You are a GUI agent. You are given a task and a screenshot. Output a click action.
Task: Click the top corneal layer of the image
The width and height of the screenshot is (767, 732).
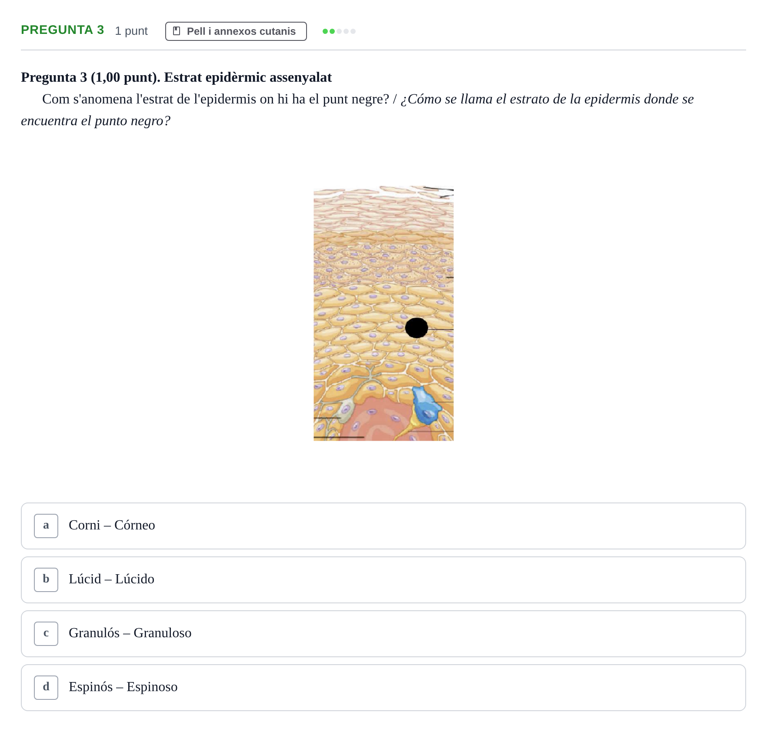point(383,209)
